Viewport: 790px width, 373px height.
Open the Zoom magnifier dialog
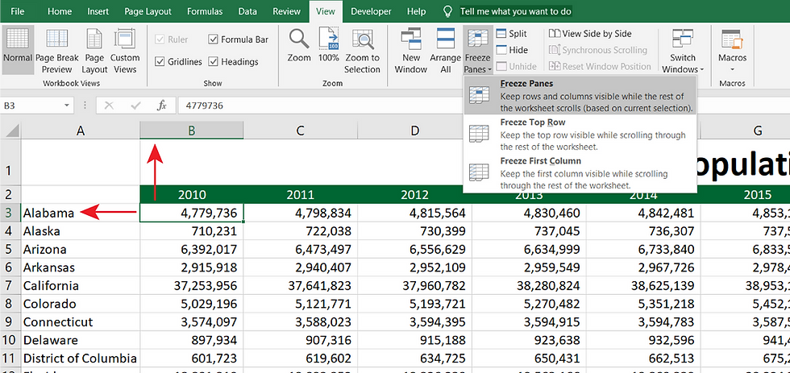click(x=299, y=46)
